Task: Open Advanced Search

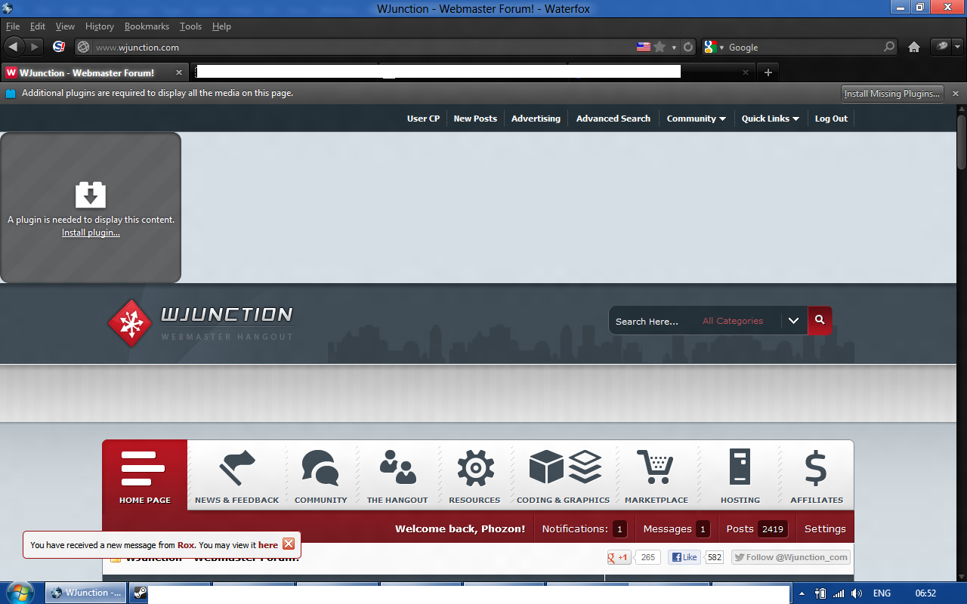Action: pyautogui.click(x=613, y=119)
